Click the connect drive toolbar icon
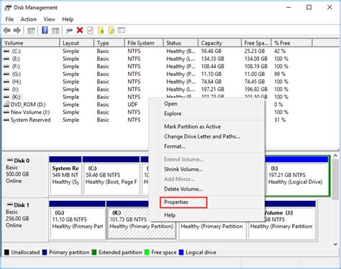341x269 pixels. click(x=69, y=30)
